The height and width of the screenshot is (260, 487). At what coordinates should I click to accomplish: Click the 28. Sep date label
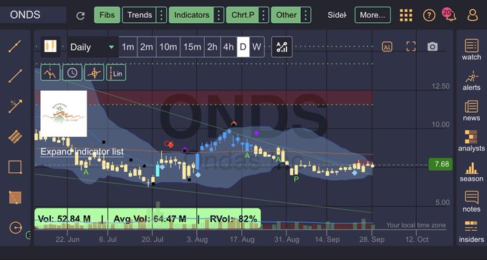[372, 239]
